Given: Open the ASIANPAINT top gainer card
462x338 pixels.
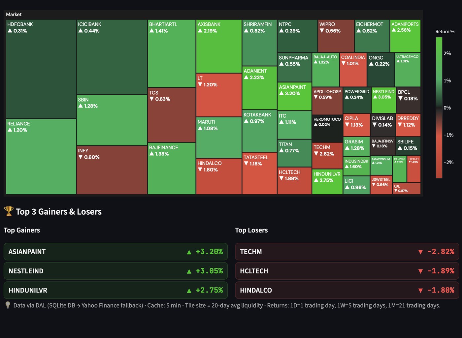Looking at the screenshot, I should click(115, 252).
